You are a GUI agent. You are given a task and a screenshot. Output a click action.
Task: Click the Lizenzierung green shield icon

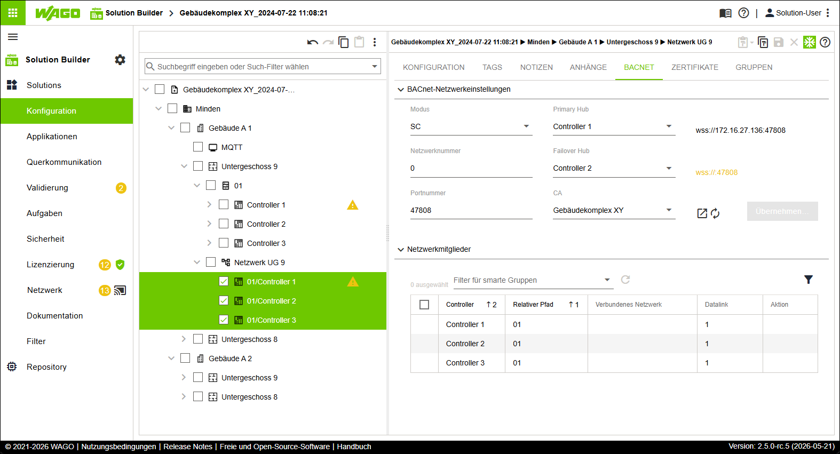[x=120, y=265]
